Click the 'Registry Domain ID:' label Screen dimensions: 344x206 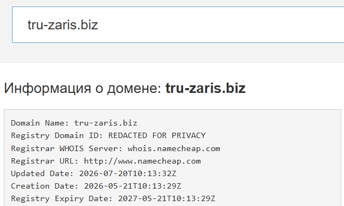point(57,136)
